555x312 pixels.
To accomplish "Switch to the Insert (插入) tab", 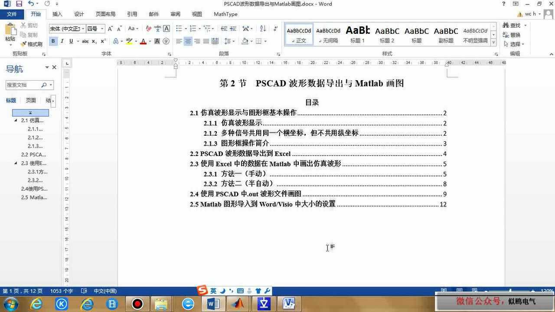I will coord(57,14).
